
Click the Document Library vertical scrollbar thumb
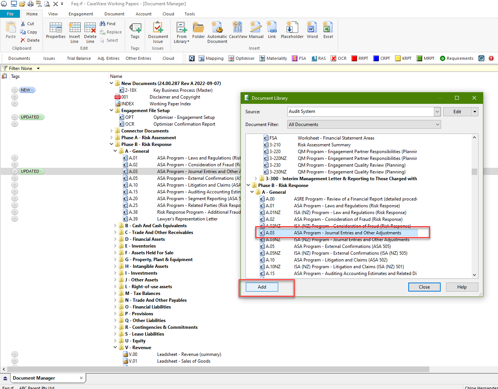point(475,172)
